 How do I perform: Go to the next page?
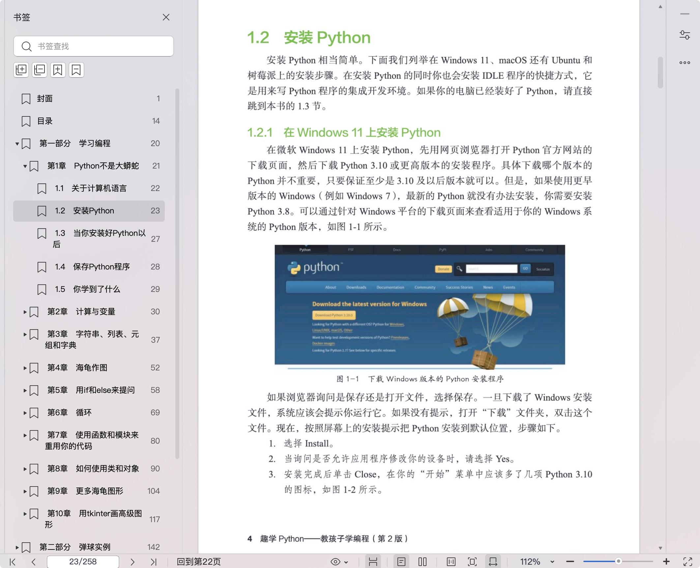coord(132,562)
